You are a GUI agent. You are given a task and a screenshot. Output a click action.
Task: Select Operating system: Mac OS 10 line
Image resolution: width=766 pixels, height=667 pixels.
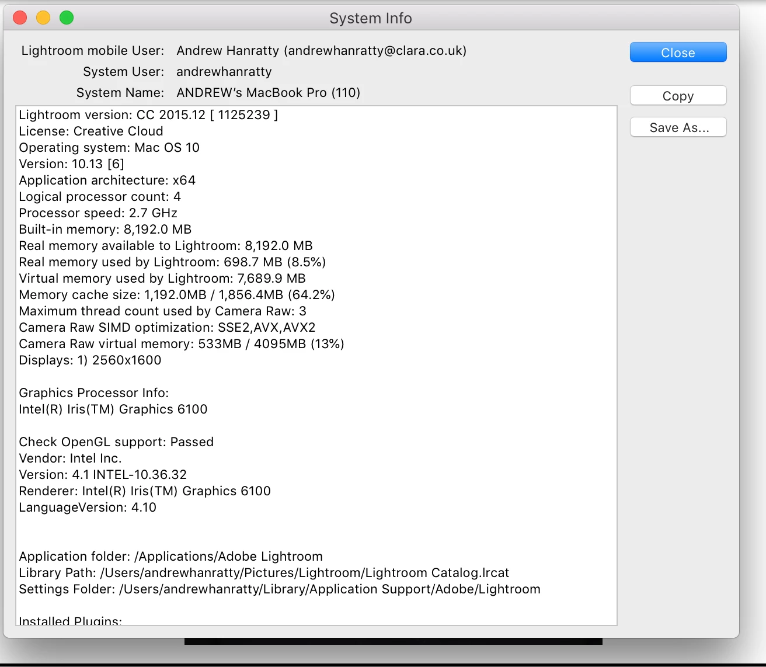pos(109,147)
